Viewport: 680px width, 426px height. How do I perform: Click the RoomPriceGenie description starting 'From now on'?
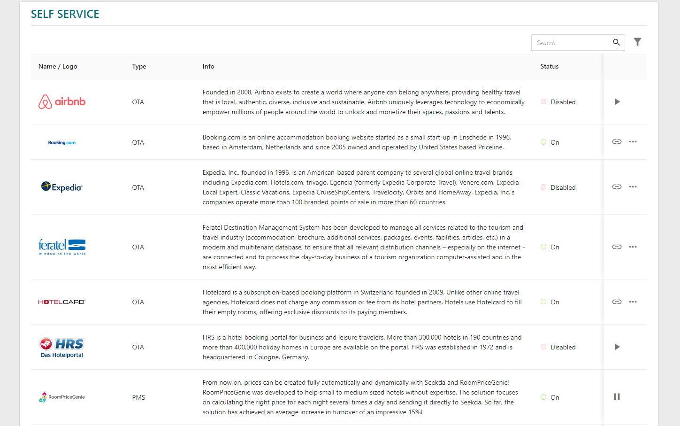coord(360,397)
